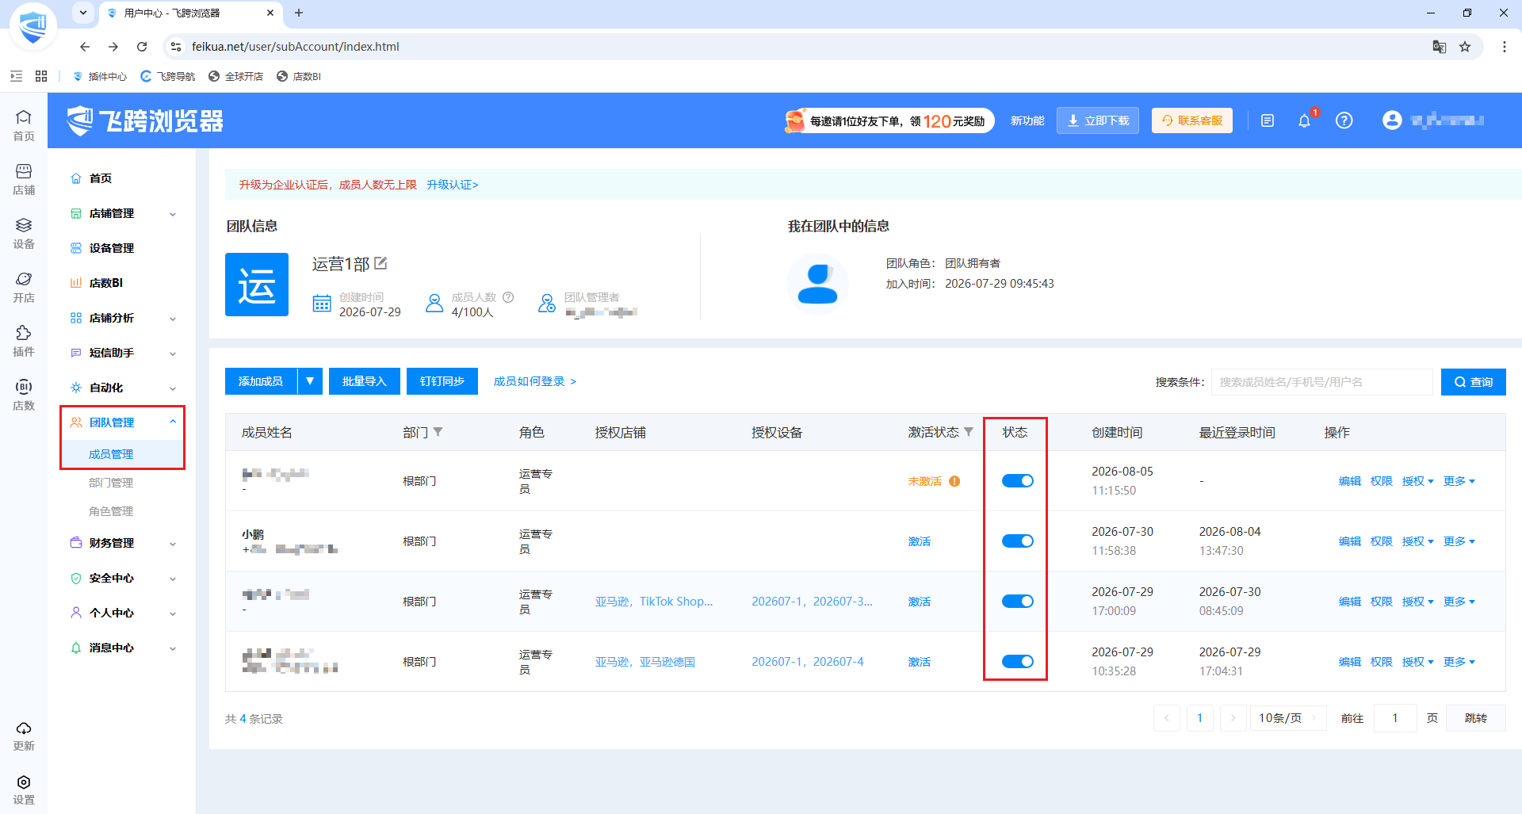Open the 设备 icon in left rail
1522x814 pixels.
(x=24, y=233)
